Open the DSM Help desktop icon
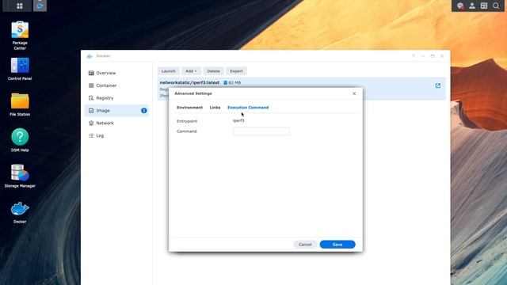Image resolution: width=507 pixels, height=285 pixels. click(x=20, y=140)
